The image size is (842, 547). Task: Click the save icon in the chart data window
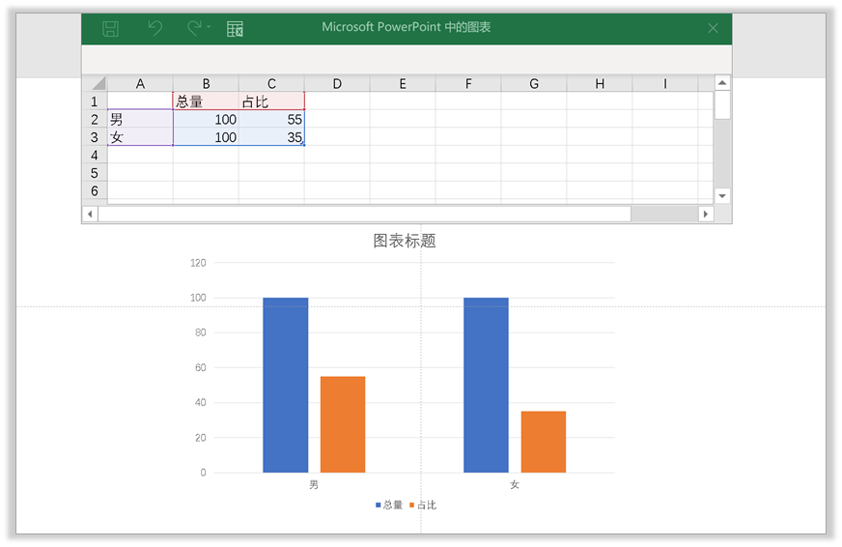[111, 28]
